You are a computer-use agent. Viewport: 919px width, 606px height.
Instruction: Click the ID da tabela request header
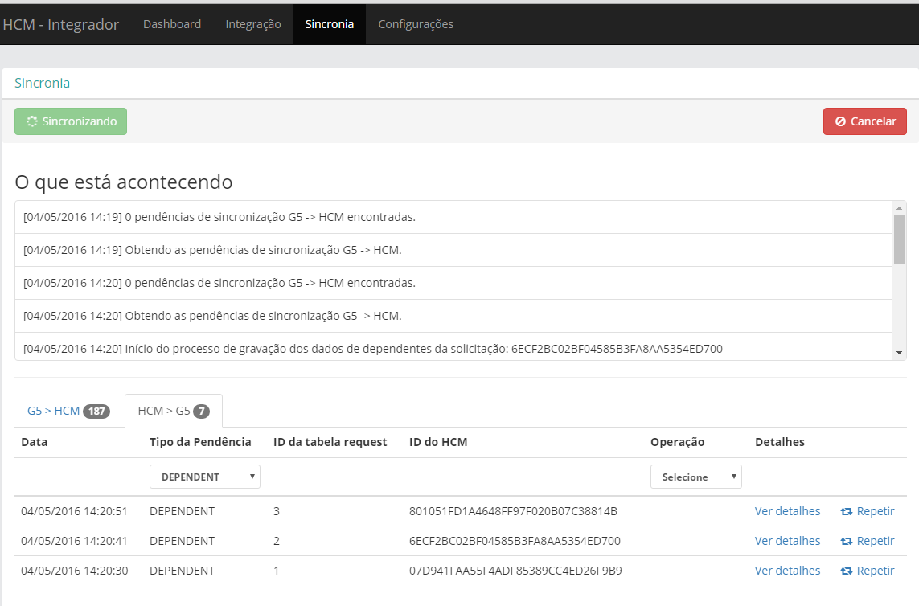pyautogui.click(x=330, y=442)
